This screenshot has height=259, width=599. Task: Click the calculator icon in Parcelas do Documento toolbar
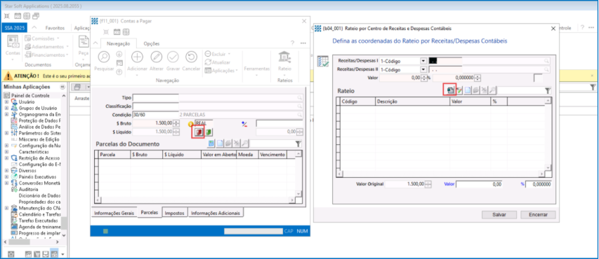click(211, 143)
